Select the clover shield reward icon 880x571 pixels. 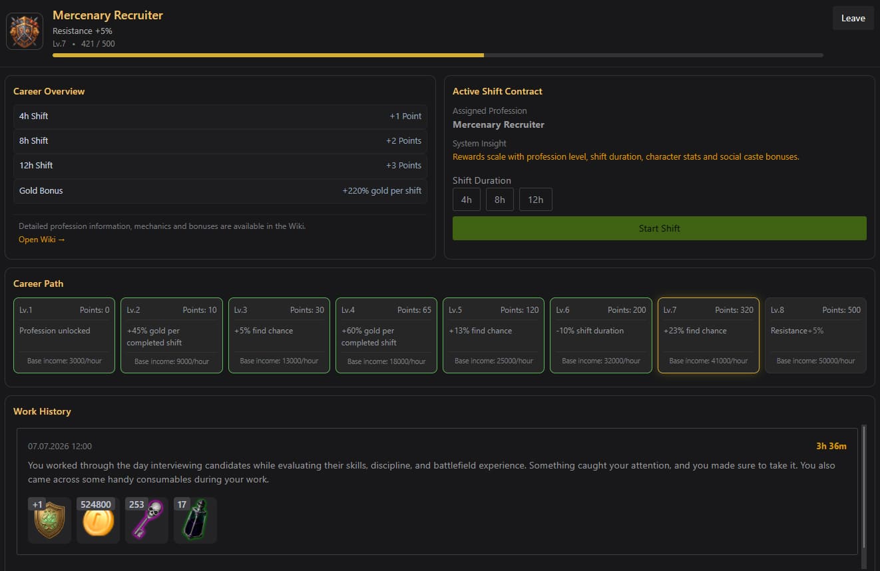(x=49, y=520)
